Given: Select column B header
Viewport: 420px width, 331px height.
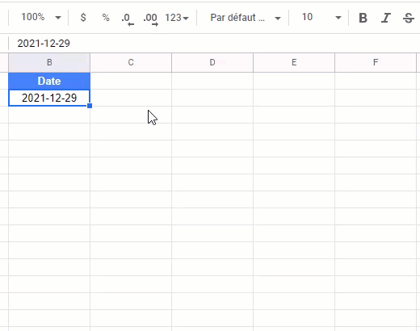Looking at the screenshot, I should coord(49,62).
